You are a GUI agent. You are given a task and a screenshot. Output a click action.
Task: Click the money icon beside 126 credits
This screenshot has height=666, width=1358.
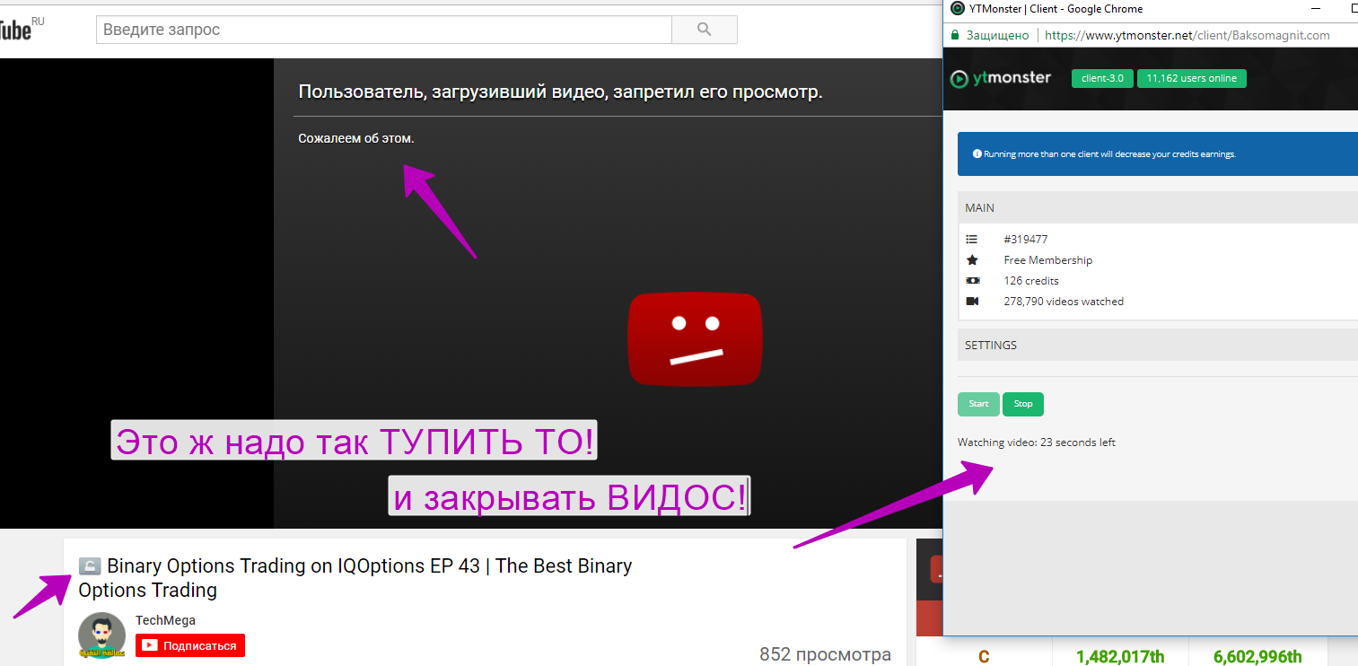(971, 281)
